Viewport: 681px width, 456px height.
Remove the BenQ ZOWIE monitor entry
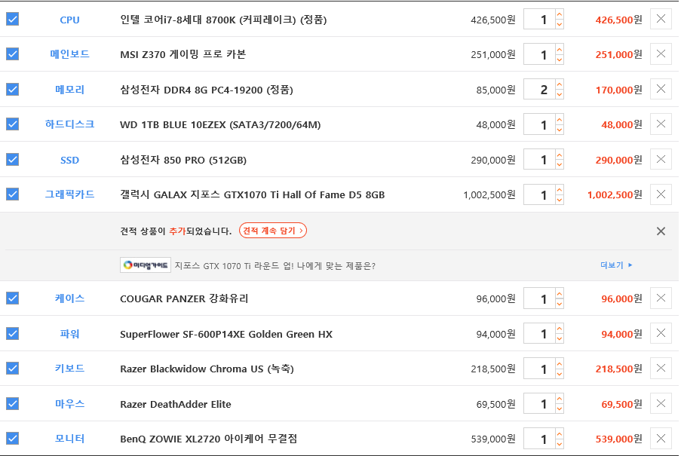point(661,439)
